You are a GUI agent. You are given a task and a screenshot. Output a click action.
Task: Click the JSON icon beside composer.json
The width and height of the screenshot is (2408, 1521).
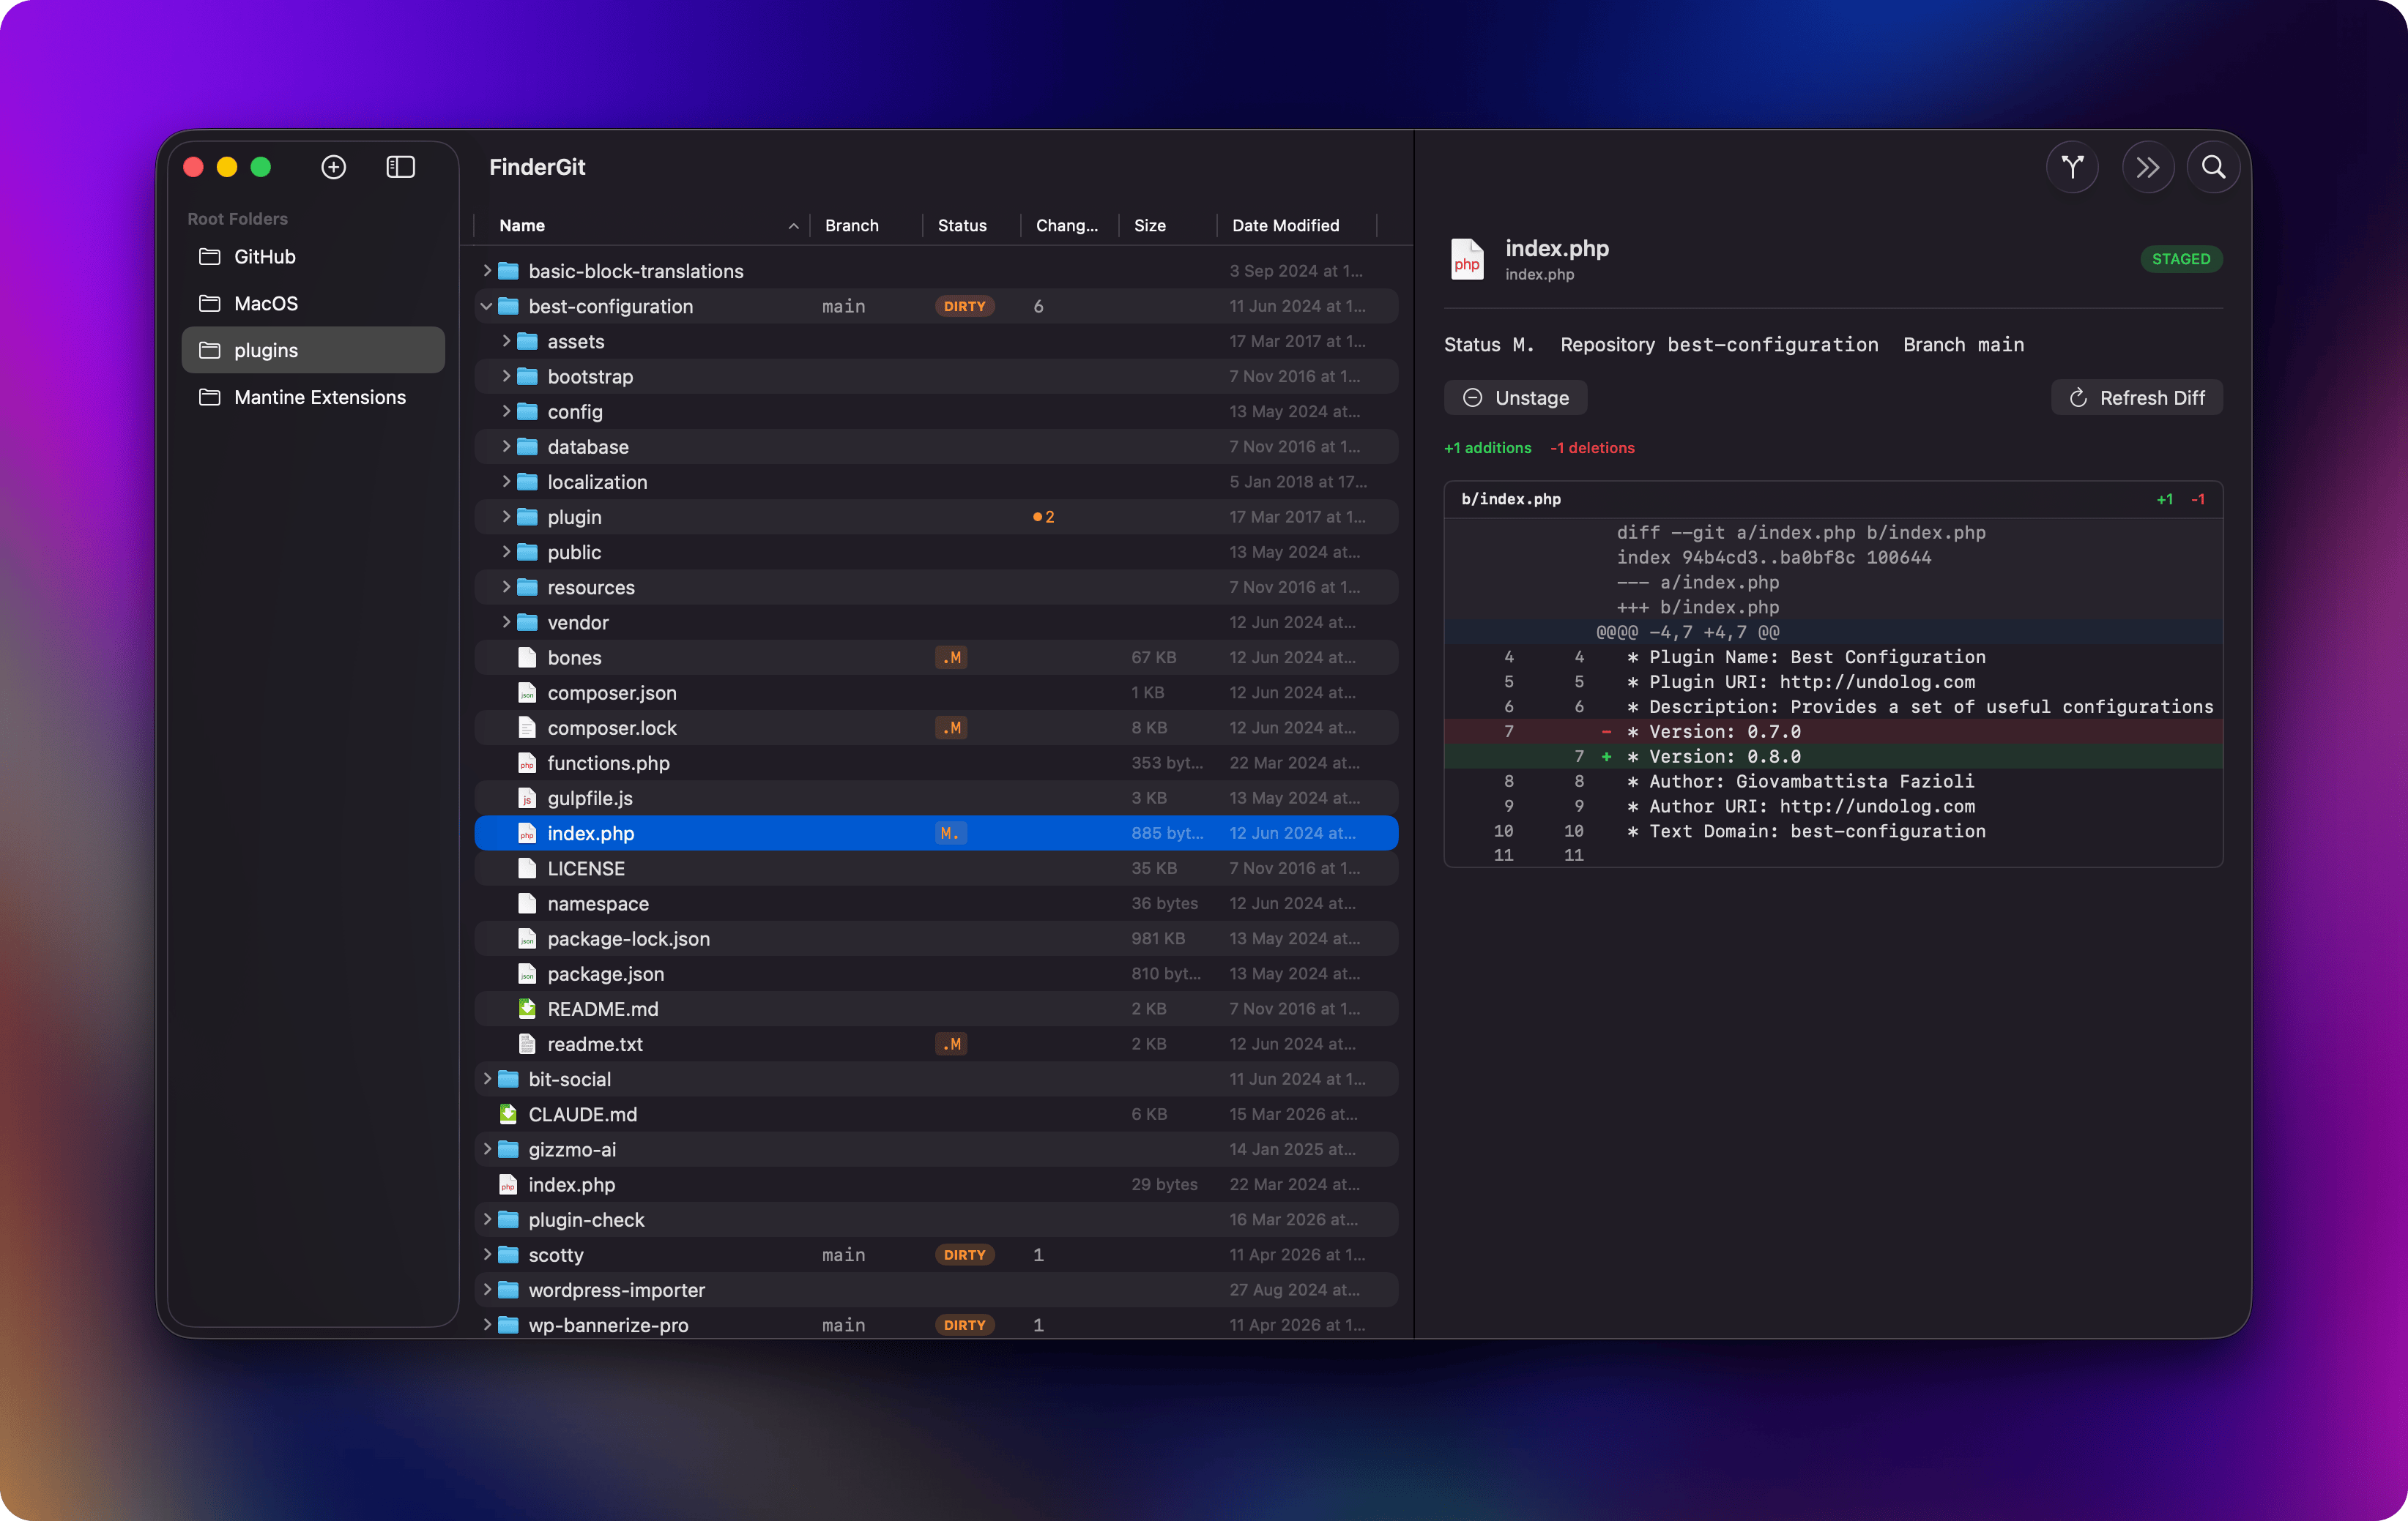[x=527, y=692]
